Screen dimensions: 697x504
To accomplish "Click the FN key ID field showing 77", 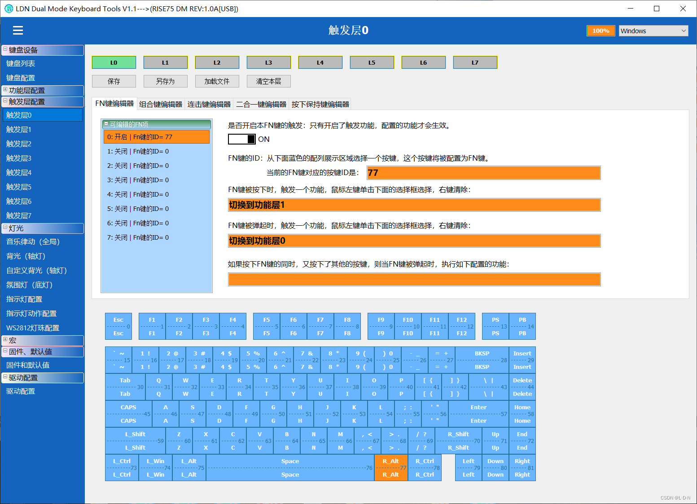I will click(x=484, y=173).
